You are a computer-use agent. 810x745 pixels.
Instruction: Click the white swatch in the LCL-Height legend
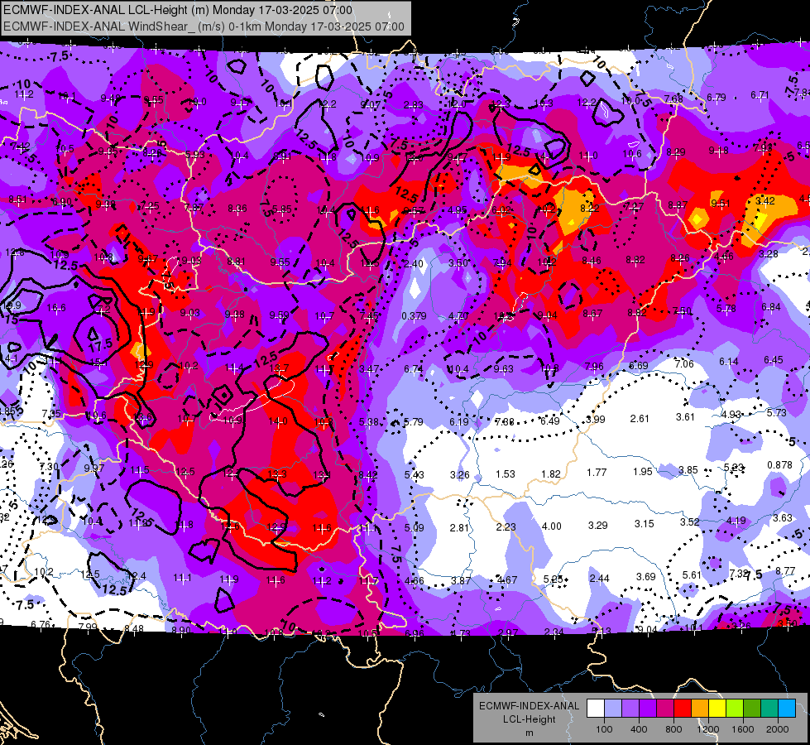coord(596,709)
